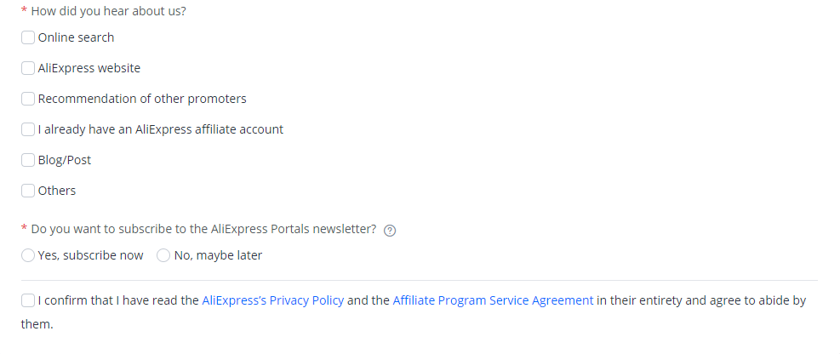The width and height of the screenshot is (840, 354).
Task: Click the 'Yes, subscribe now' label text
Action: [x=90, y=255]
